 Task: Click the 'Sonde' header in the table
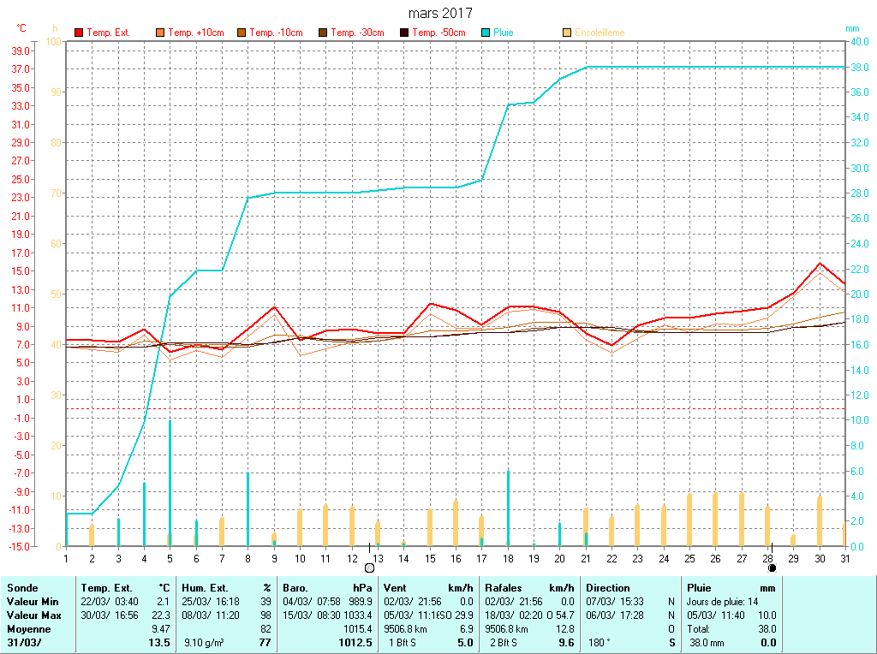click(x=21, y=588)
